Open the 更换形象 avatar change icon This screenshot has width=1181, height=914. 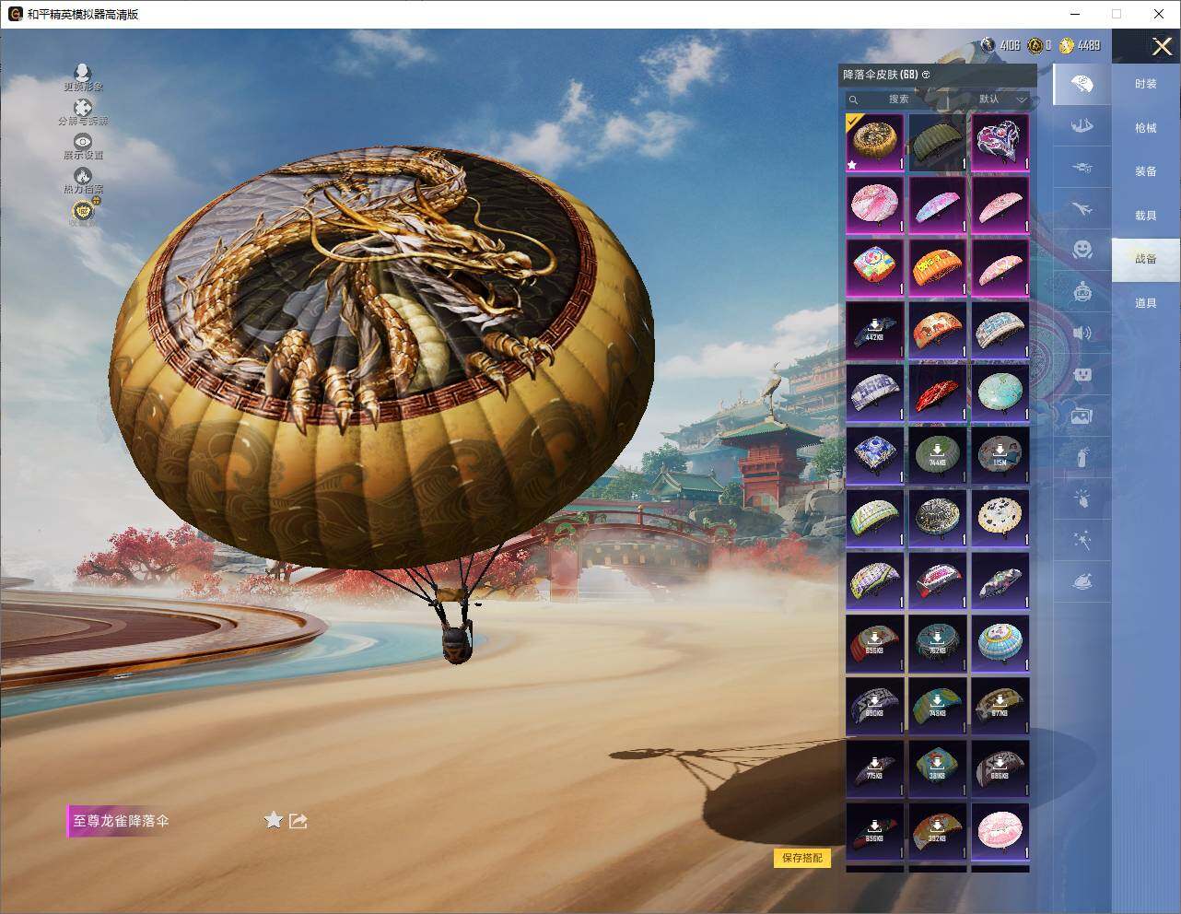pyautogui.click(x=83, y=74)
